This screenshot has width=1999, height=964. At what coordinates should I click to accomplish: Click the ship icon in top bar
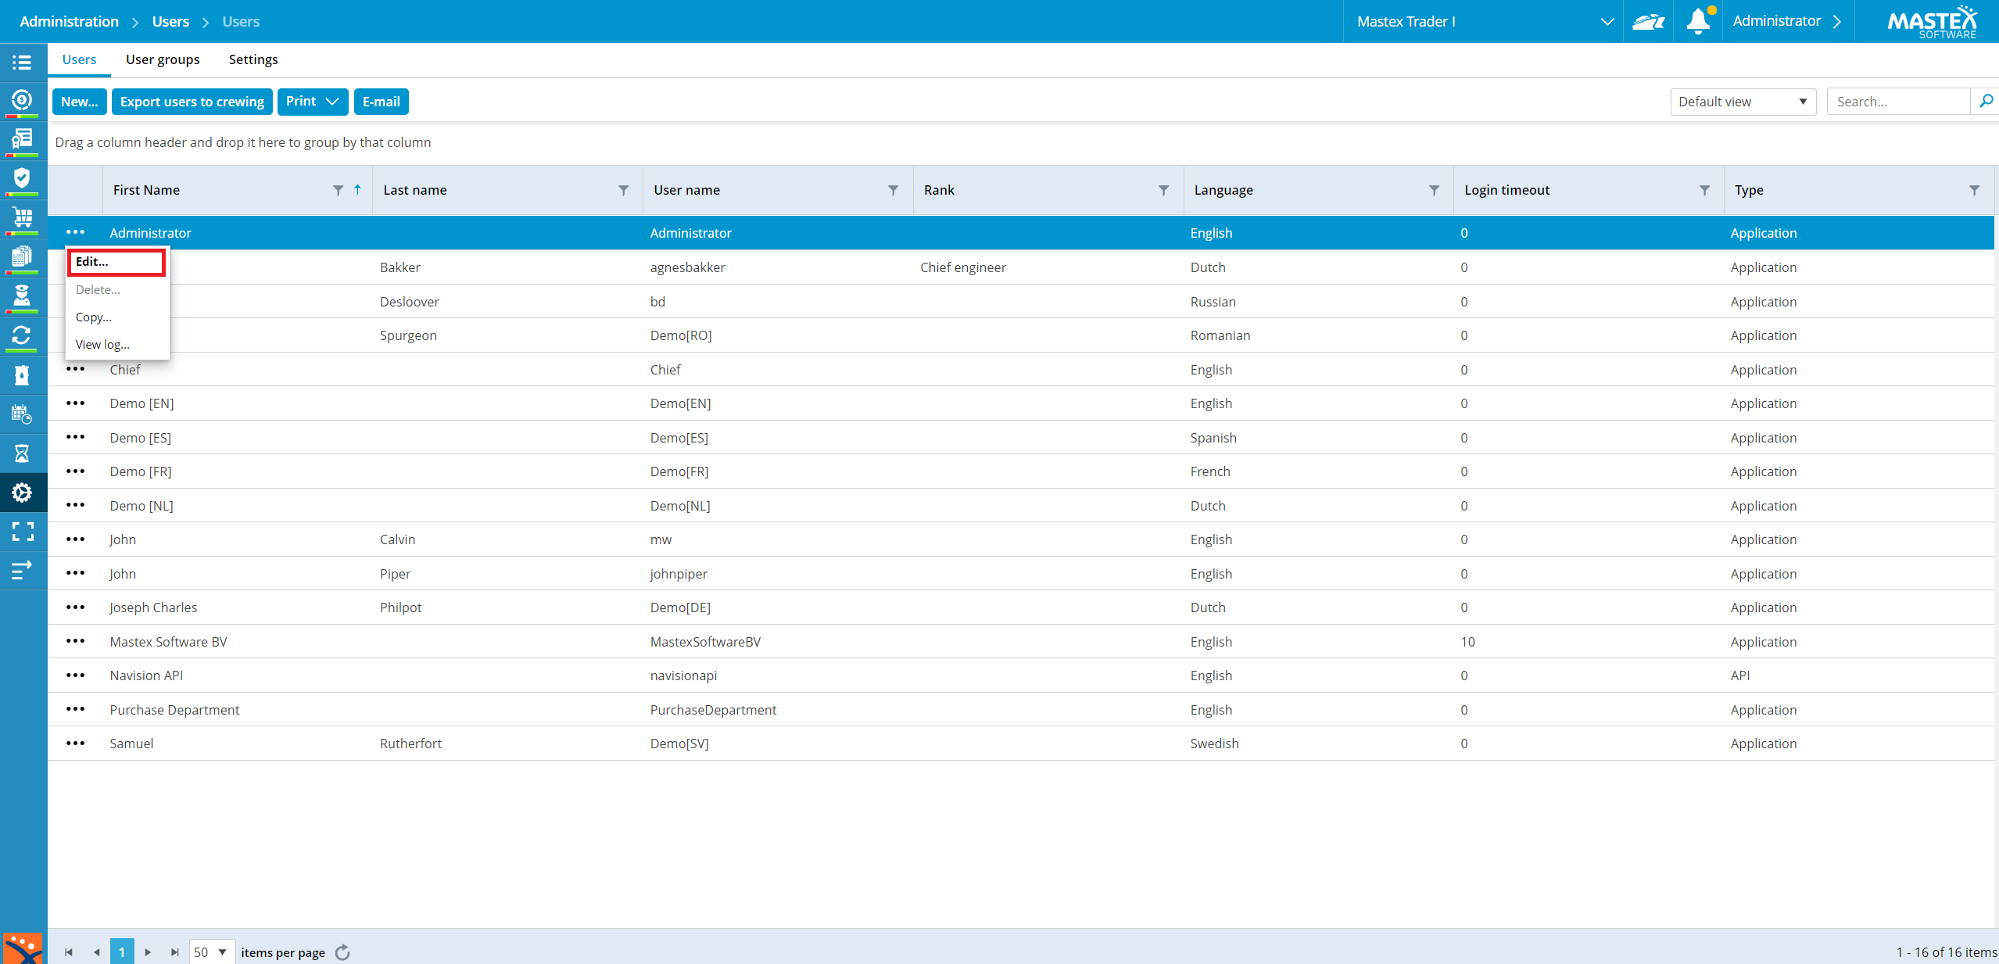coord(1649,21)
